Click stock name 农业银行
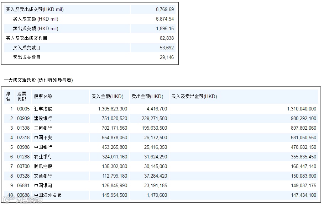 [x=43, y=157]
